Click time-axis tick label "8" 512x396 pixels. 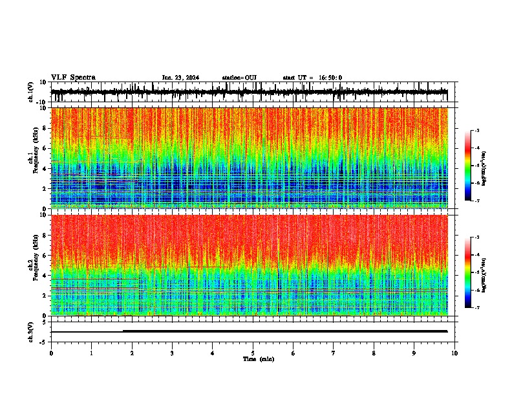374,353
